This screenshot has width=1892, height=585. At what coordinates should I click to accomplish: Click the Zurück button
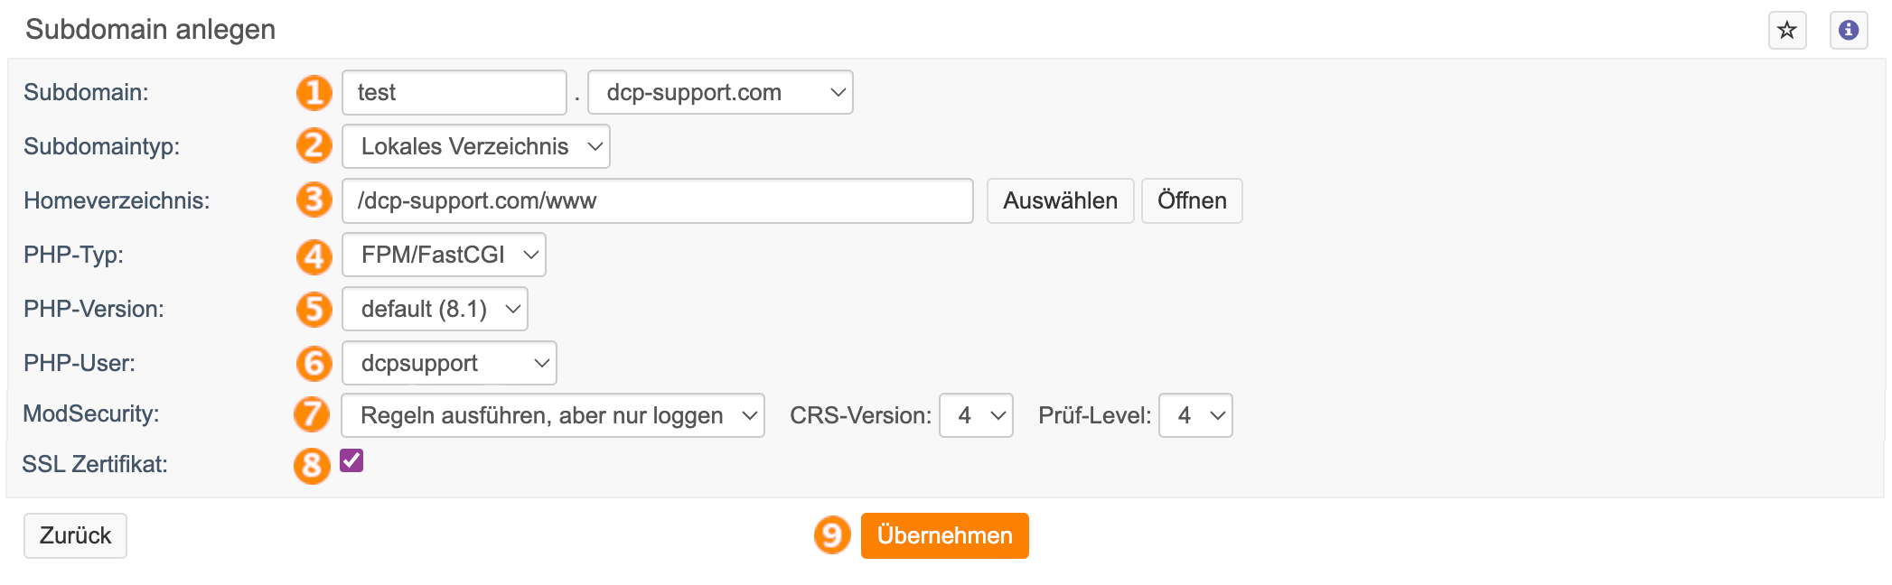pos(75,535)
